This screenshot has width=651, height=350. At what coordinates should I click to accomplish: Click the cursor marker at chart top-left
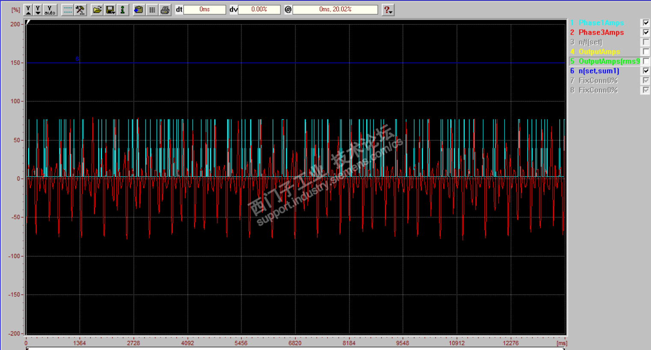tap(28, 22)
